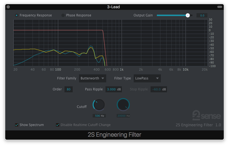Click the Pass Ripple 3.000 dB field
229x146 pixels.
point(114,89)
